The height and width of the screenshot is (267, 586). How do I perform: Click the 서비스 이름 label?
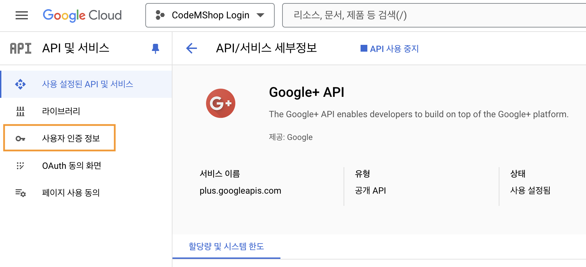coord(220,174)
